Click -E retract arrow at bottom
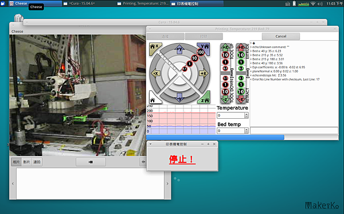 point(241,100)
